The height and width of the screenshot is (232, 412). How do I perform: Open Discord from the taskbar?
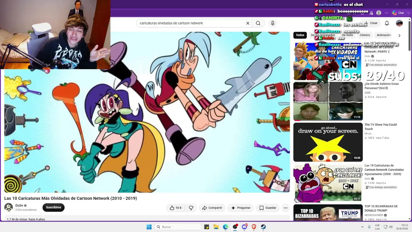click(x=244, y=227)
